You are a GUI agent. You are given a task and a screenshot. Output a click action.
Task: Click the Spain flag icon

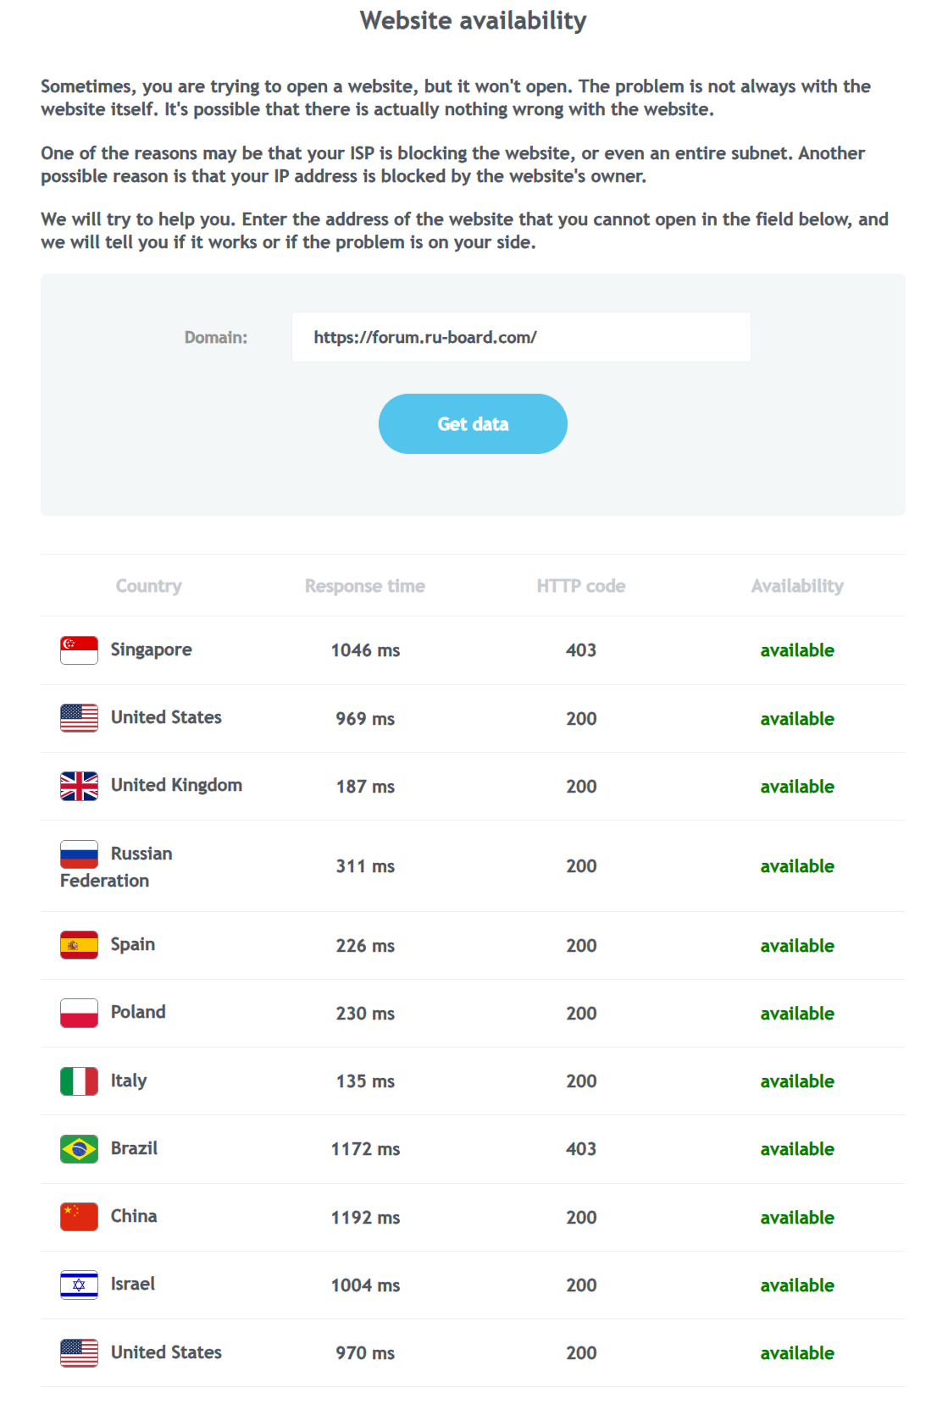coord(79,945)
